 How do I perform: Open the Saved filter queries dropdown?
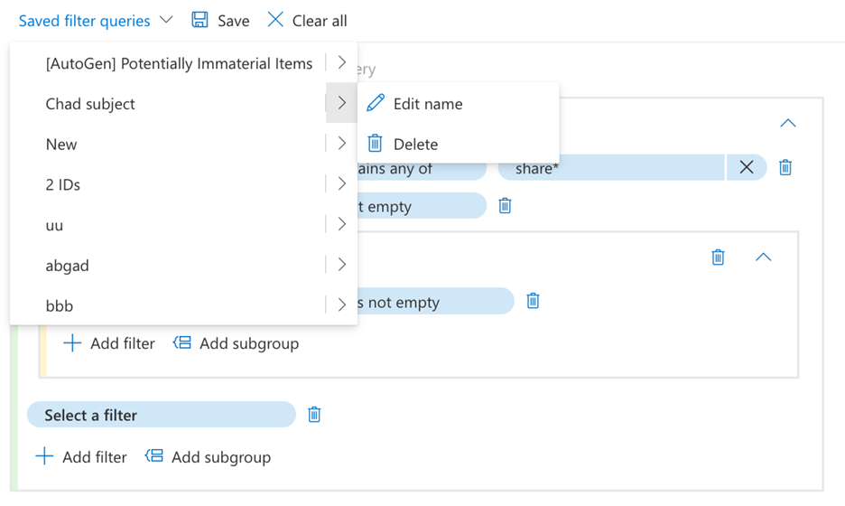[95, 20]
